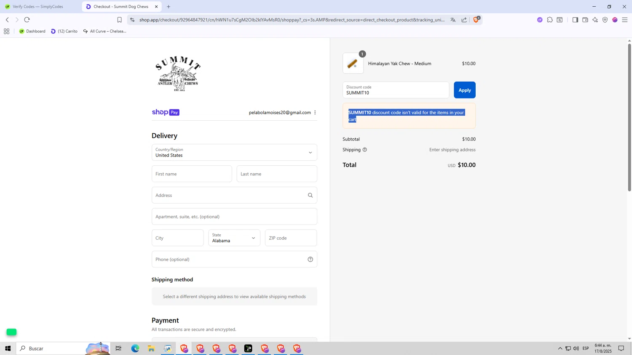Open a new browser tab
This screenshot has height=355, width=632.
tap(169, 7)
